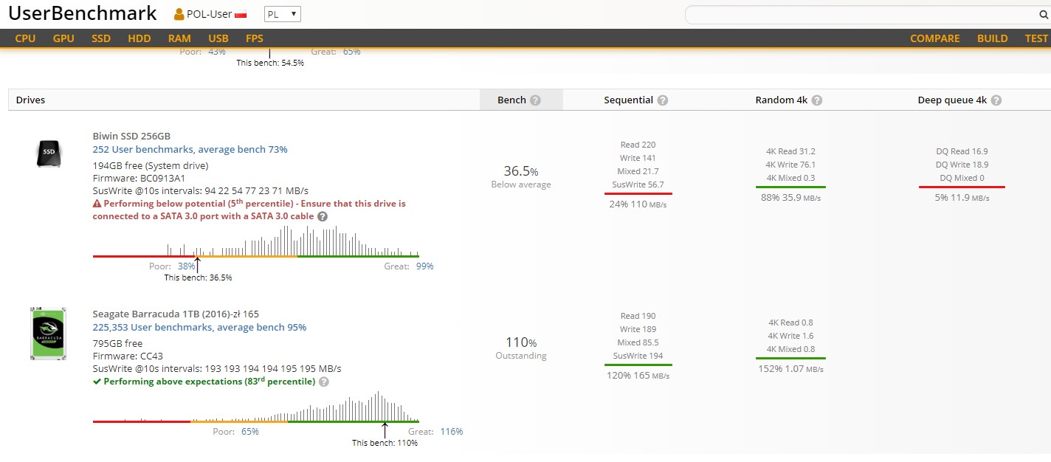This screenshot has width=1051, height=462.
Task: Click the Biwin SSD benchmark distribution chart
Action: pos(255,241)
